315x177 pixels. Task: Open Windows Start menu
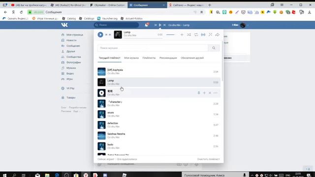click(4, 175)
